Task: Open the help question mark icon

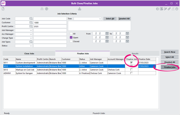Action: (x=177, y=9)
